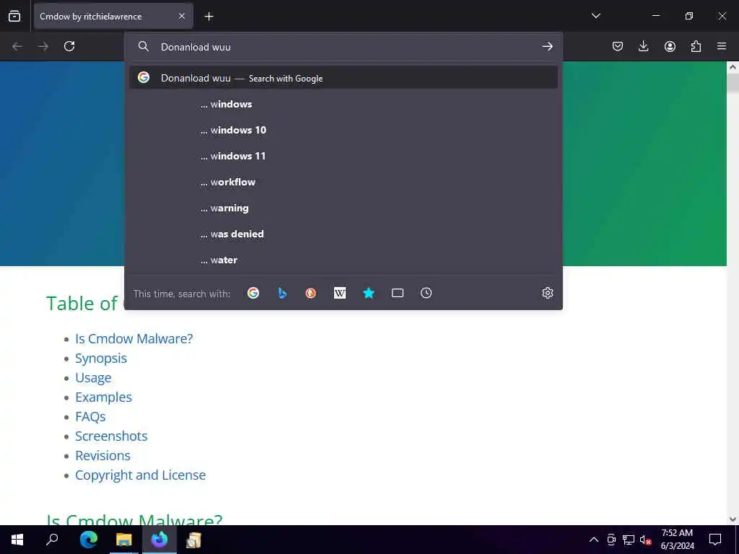
Task: Open the Synopsis link
Action: (x=101, y=358)
